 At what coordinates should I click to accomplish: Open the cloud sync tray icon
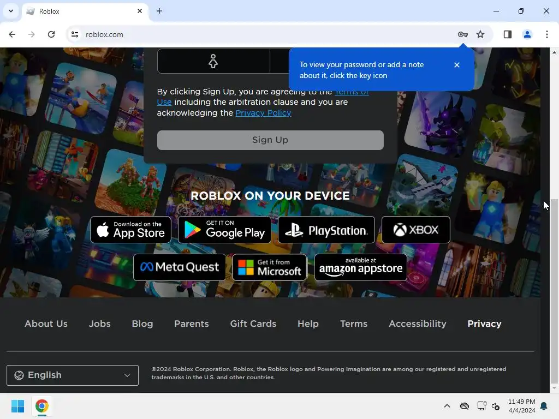[464, 406]
